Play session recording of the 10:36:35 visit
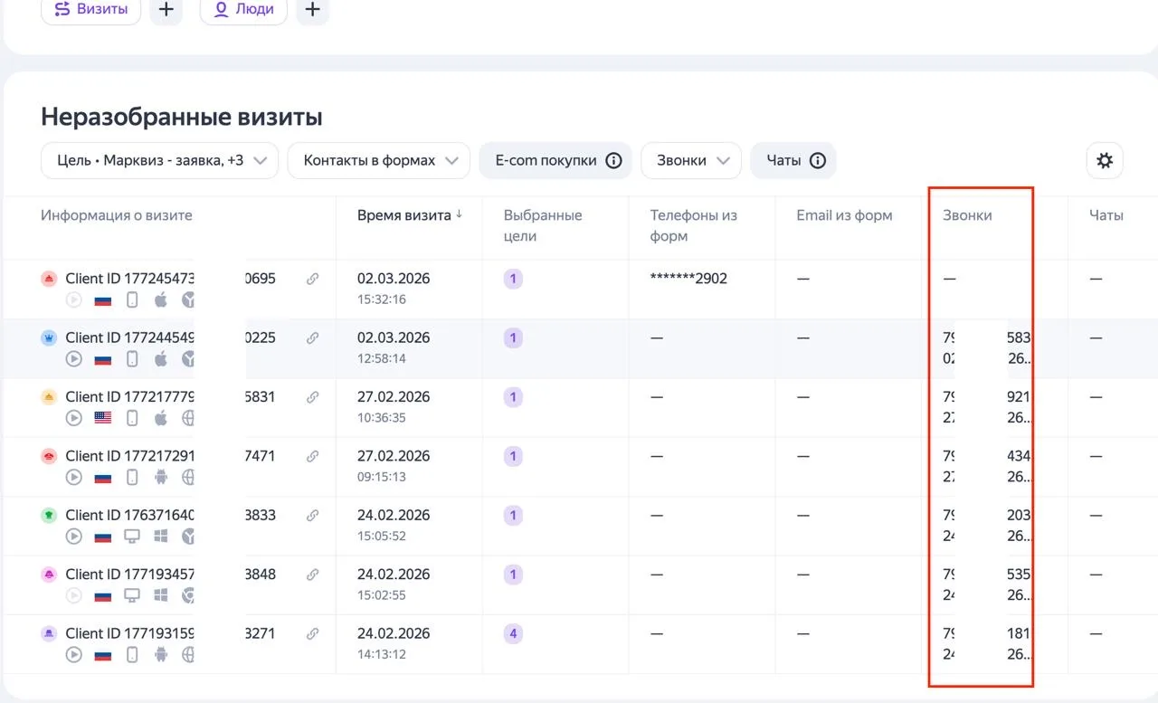Viewport: 1158px width, 703px height. click(x=74, y=418)
